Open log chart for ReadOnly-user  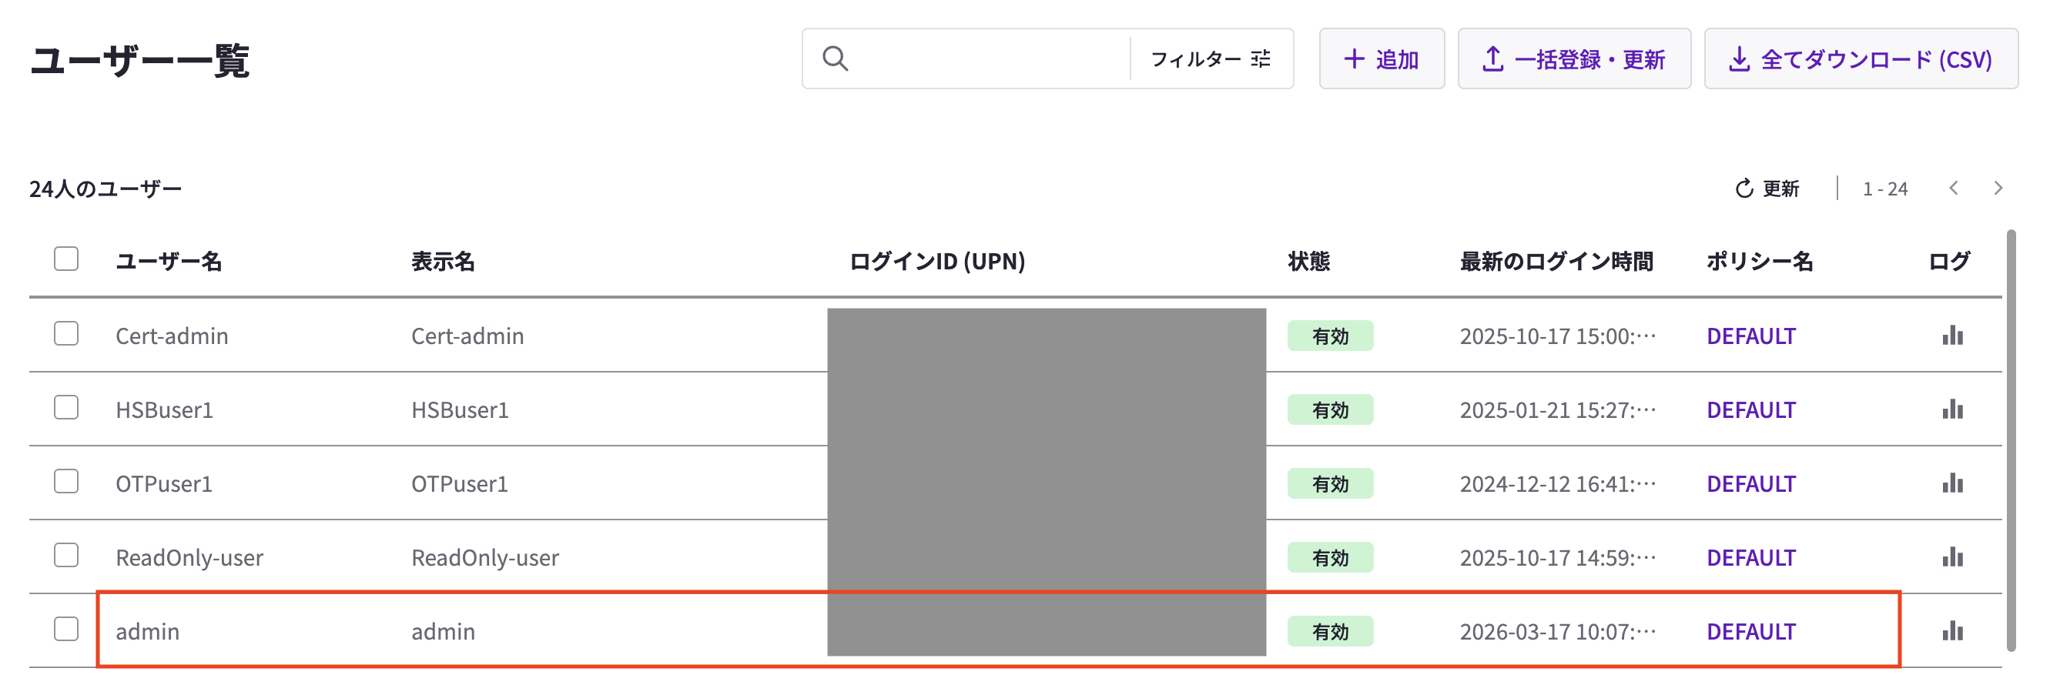click(1953, 557)
